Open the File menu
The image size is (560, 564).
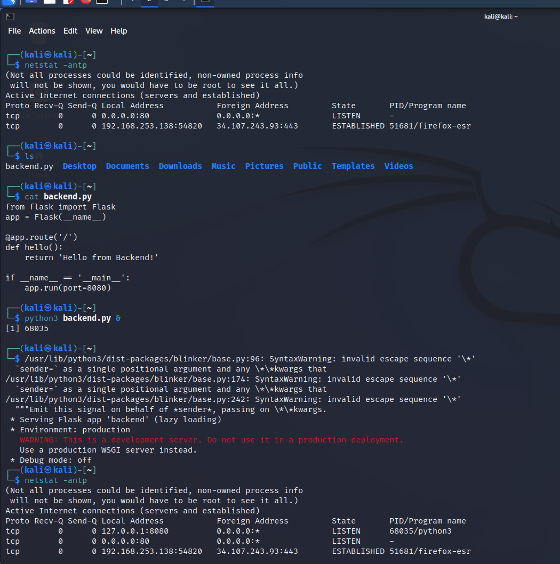click(14, 31)
